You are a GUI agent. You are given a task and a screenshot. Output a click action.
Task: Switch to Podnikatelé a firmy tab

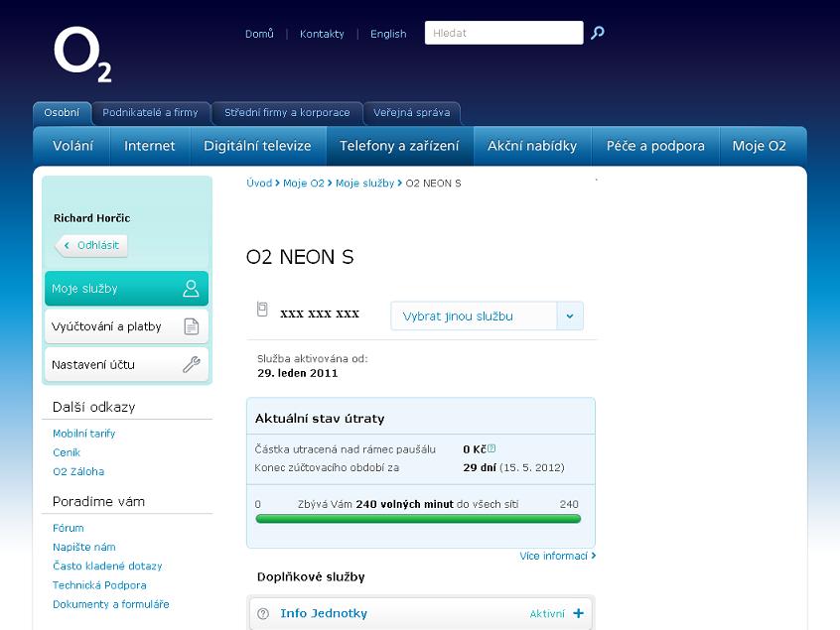(x=151, y=113)
